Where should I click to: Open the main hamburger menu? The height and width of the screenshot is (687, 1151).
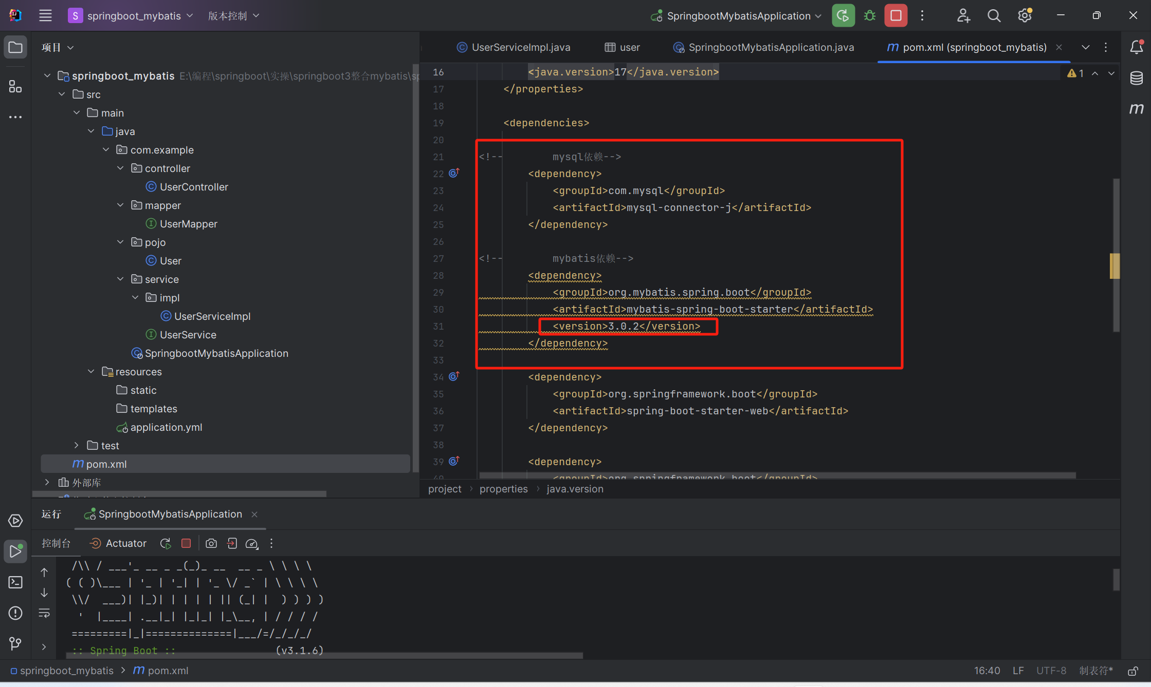pyautogui.click(x=45, y=16)
